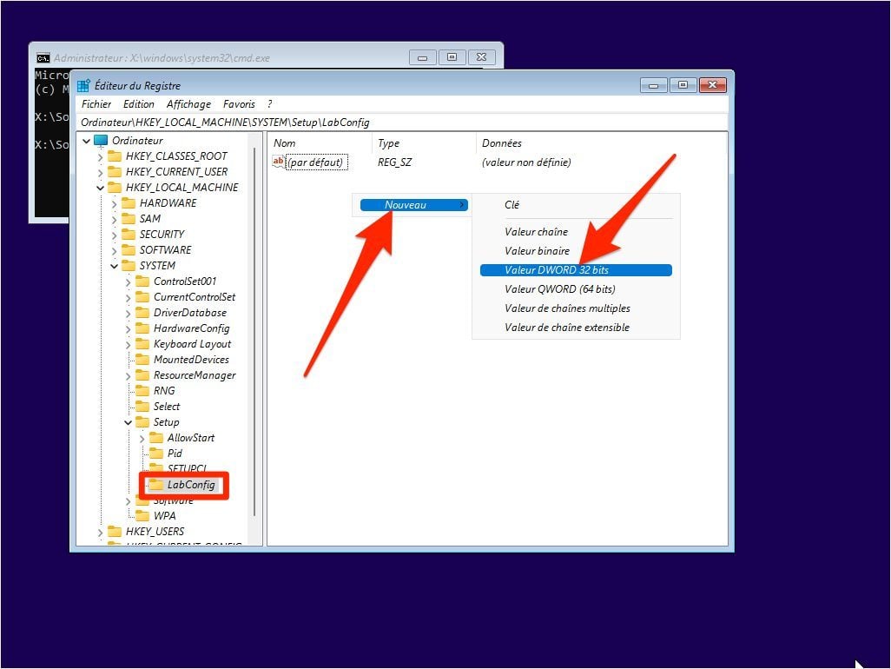Click the Pid folder icon

point(156,453)
